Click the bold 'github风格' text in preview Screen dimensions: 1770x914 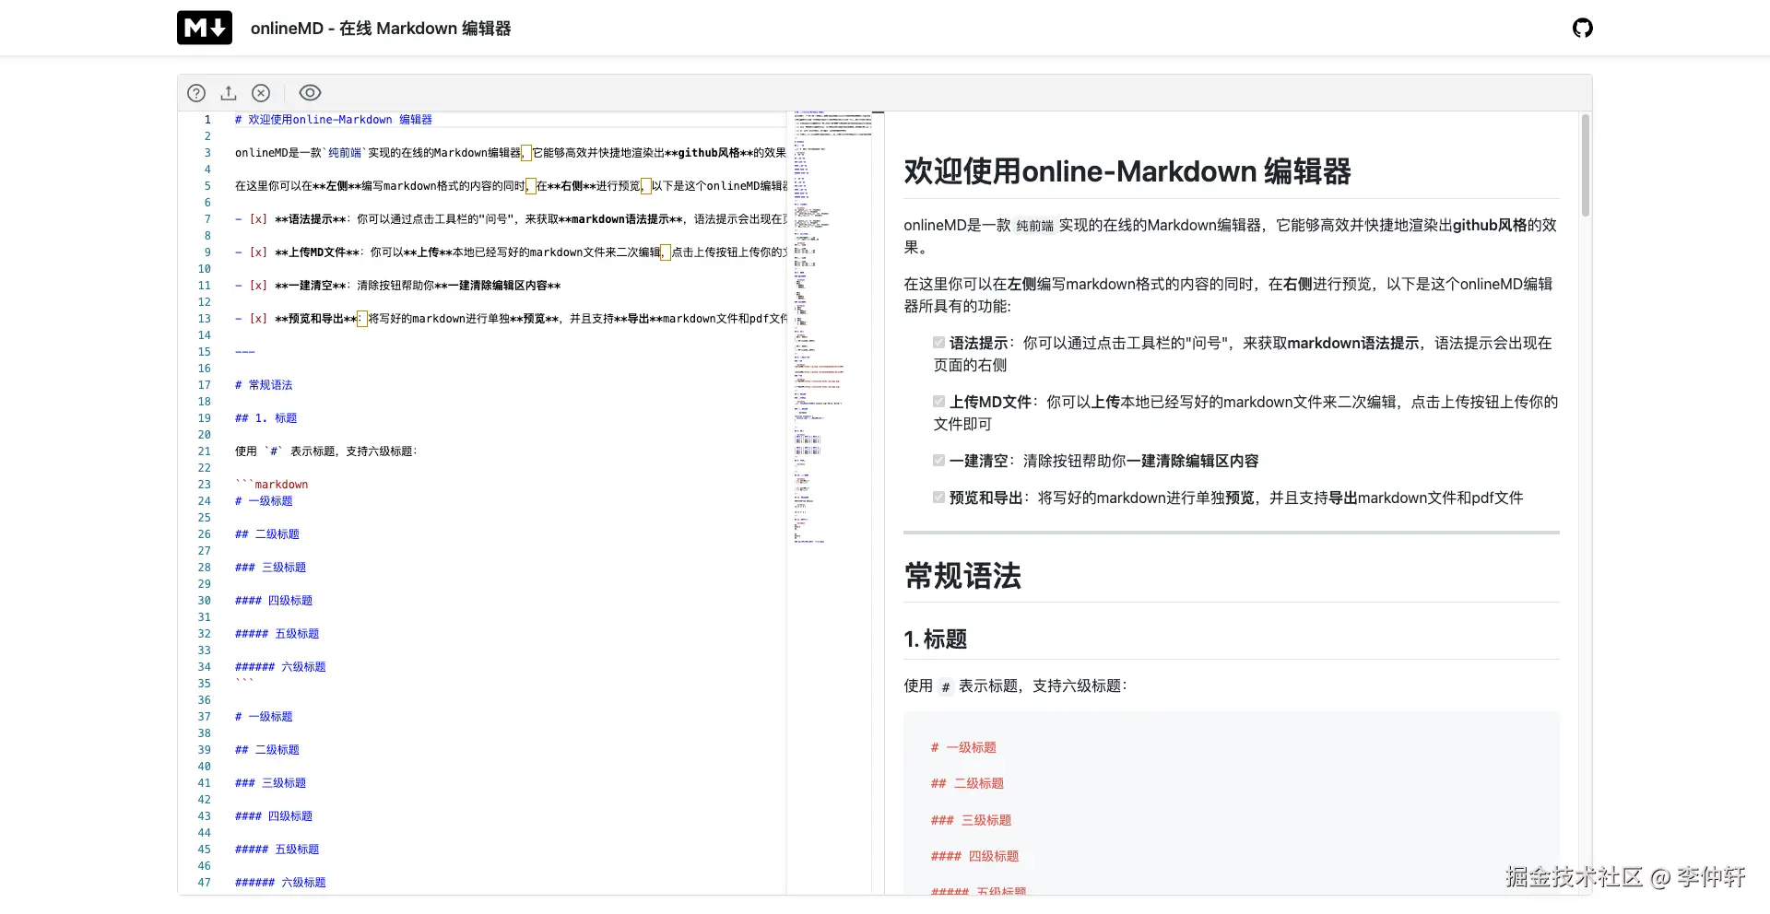coord(1490,225)
